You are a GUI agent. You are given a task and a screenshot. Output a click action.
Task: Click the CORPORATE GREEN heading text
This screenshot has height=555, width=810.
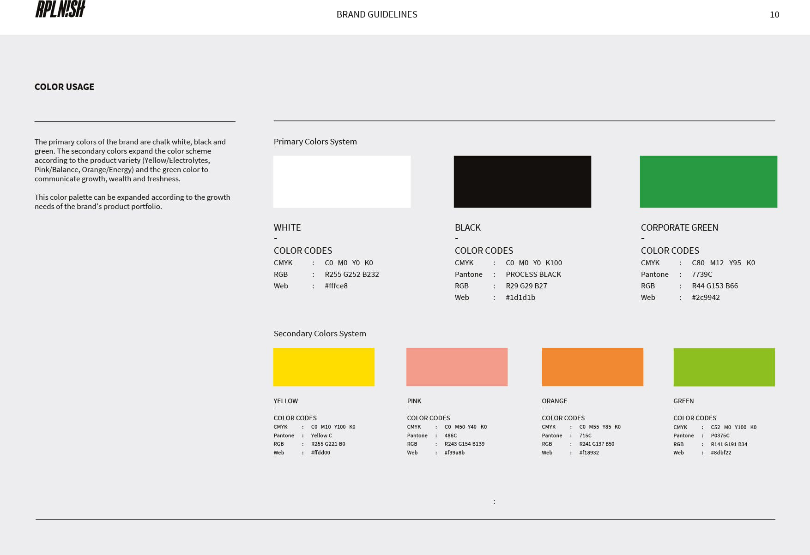click(679, 227)
